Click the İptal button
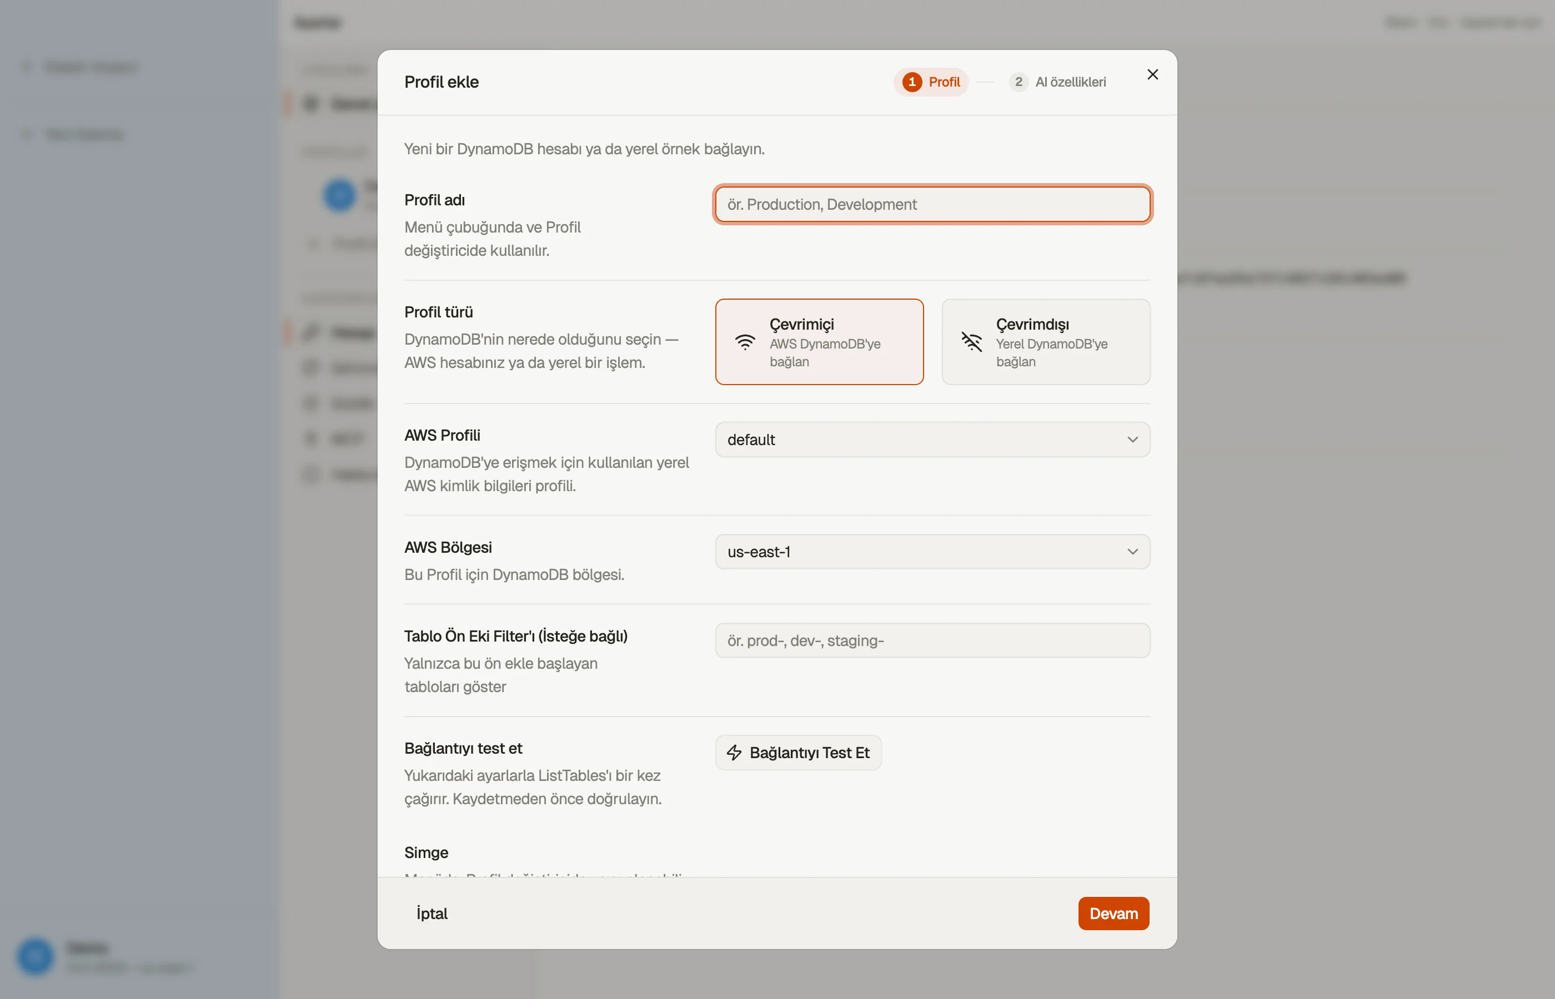 432,914
